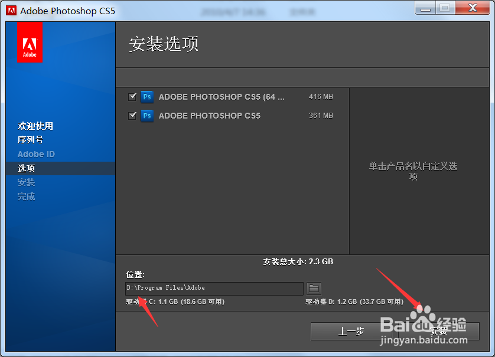
Task: Select the 安装 step in sidebar
Action: click(26, 182)
